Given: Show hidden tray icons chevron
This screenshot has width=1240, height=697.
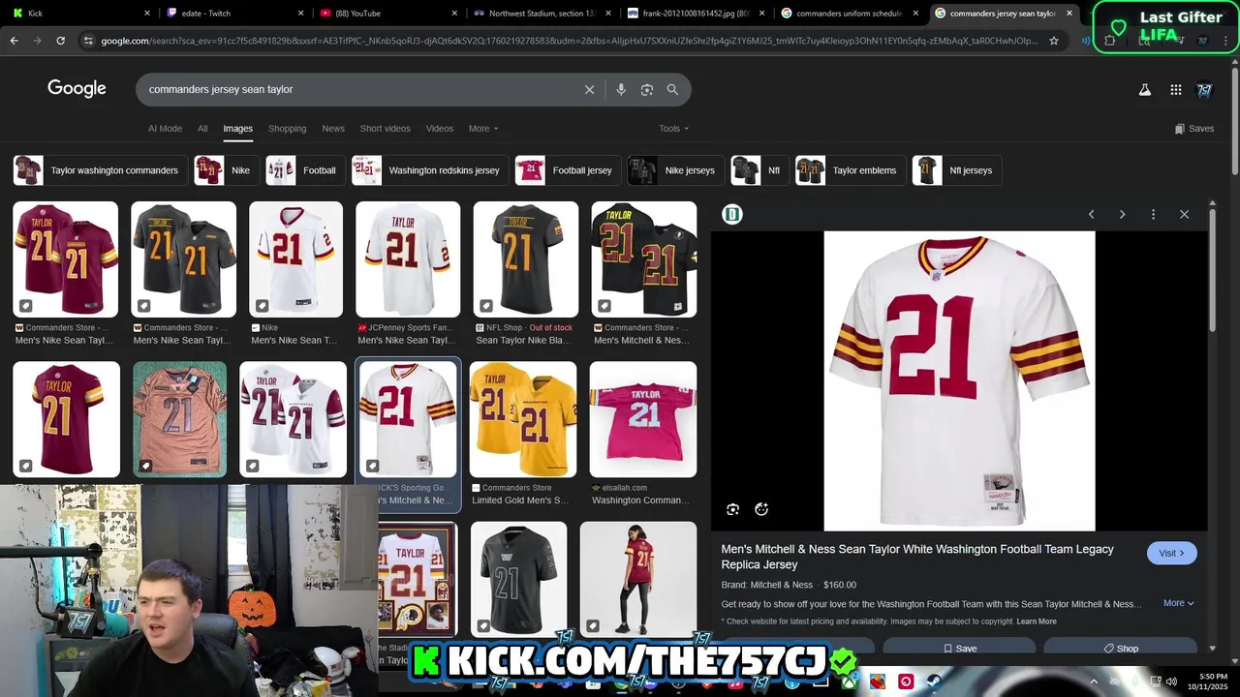Looking at the screenshot, I should [x=1094, y=682].
